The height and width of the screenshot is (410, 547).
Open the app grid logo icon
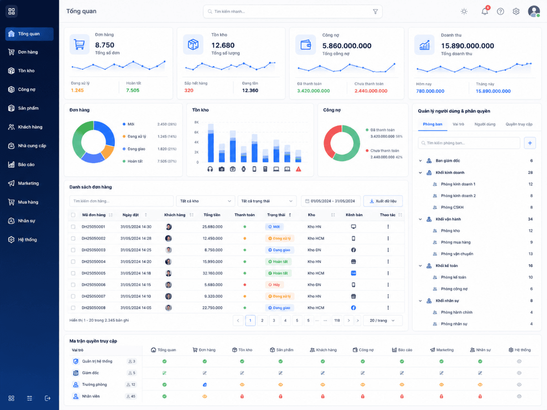coord(11,11)
